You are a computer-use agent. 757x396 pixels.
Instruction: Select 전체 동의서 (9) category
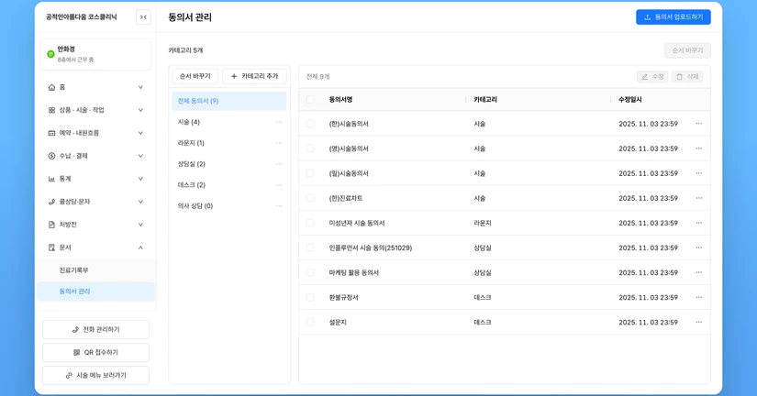pyautogui.click(x=229, y=101)
